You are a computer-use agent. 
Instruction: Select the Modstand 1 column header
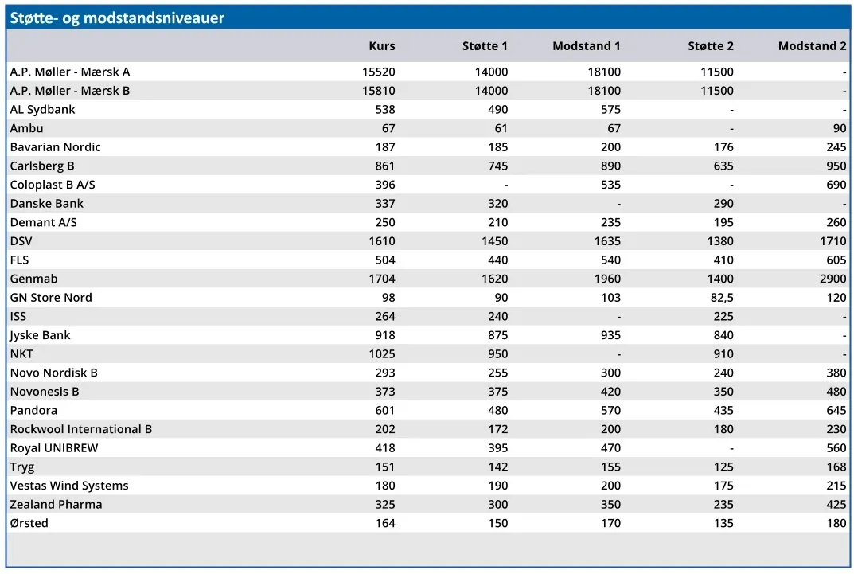point(586,46)
